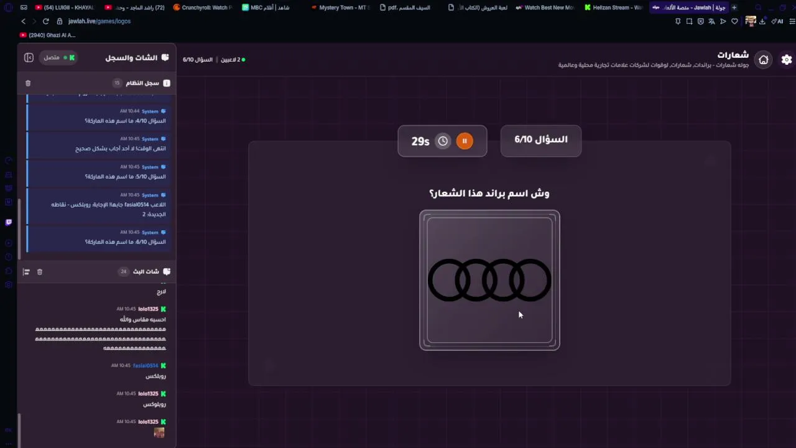The width and height of the screenshot is (796, 448).
Task: Open the site padlock security icon
Action: click(60, 21)
